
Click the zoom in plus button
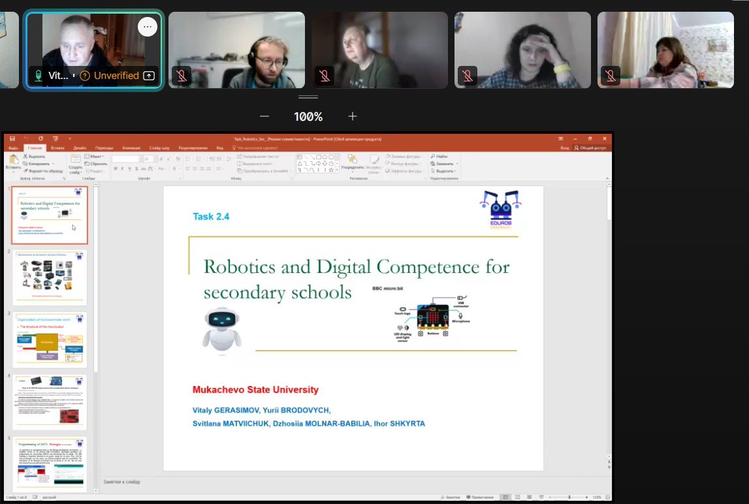click(x=353, y=116)
